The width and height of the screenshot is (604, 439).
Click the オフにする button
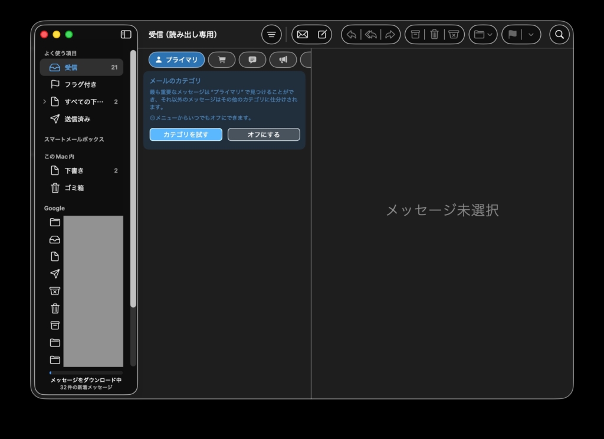pos(264,134)
